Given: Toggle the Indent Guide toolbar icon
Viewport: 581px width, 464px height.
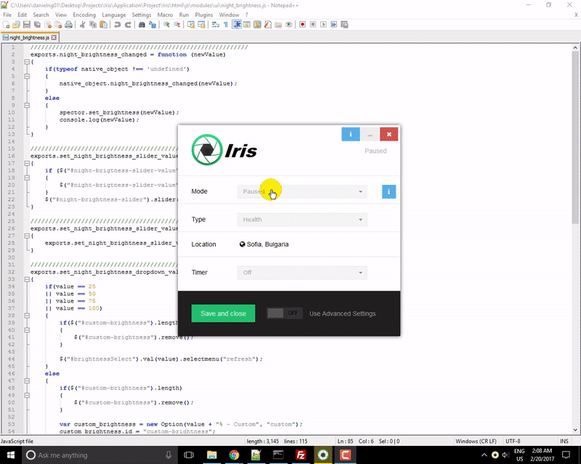Looking at the screenshot, I should 237,25.
